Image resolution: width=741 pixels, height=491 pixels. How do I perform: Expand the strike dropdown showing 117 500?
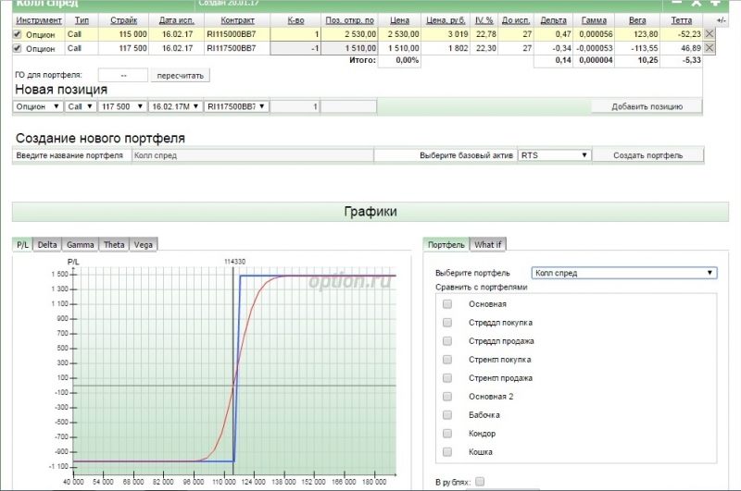[121, 106]
